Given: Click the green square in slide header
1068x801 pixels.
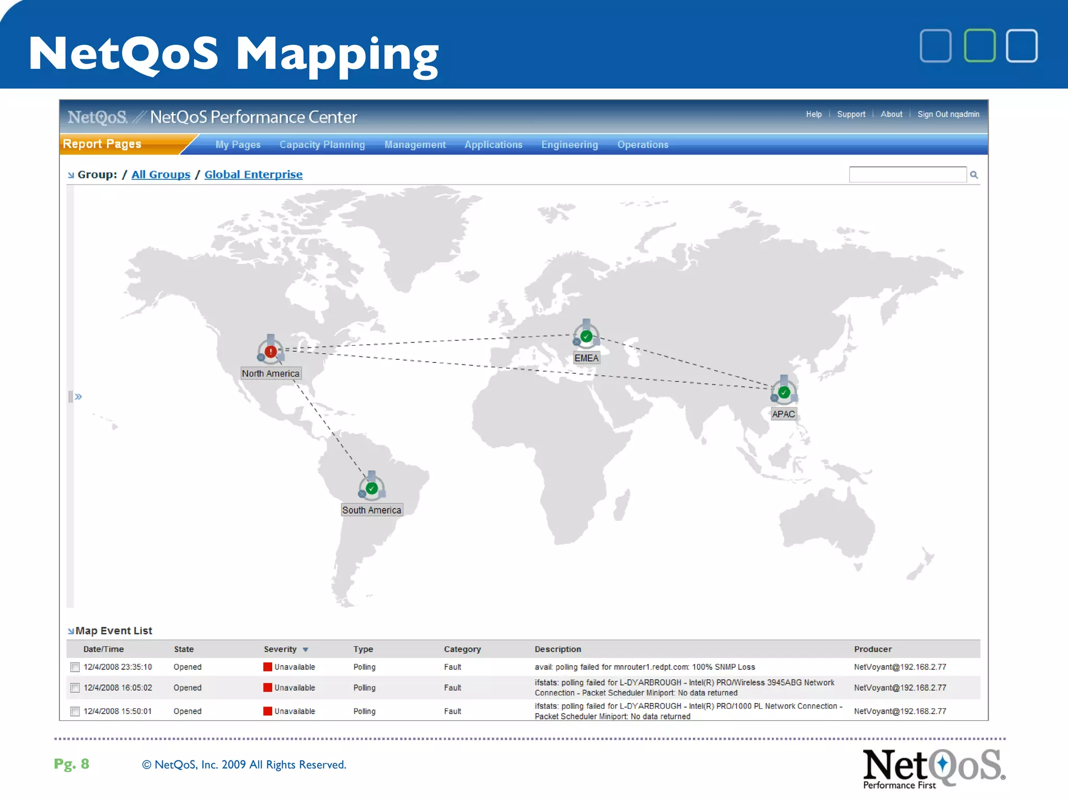Looking at the screenshot, I should (979, 46).
